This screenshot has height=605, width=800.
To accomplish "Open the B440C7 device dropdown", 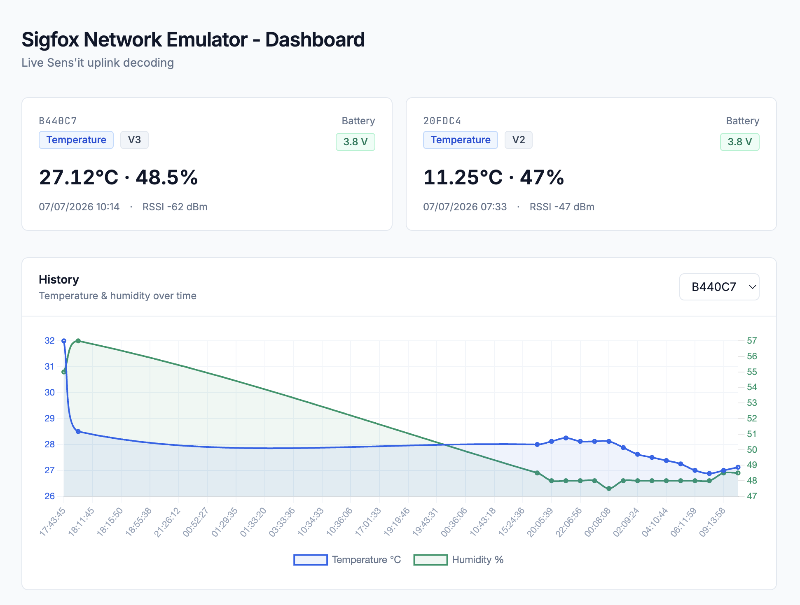I will (x=719, y=287).
